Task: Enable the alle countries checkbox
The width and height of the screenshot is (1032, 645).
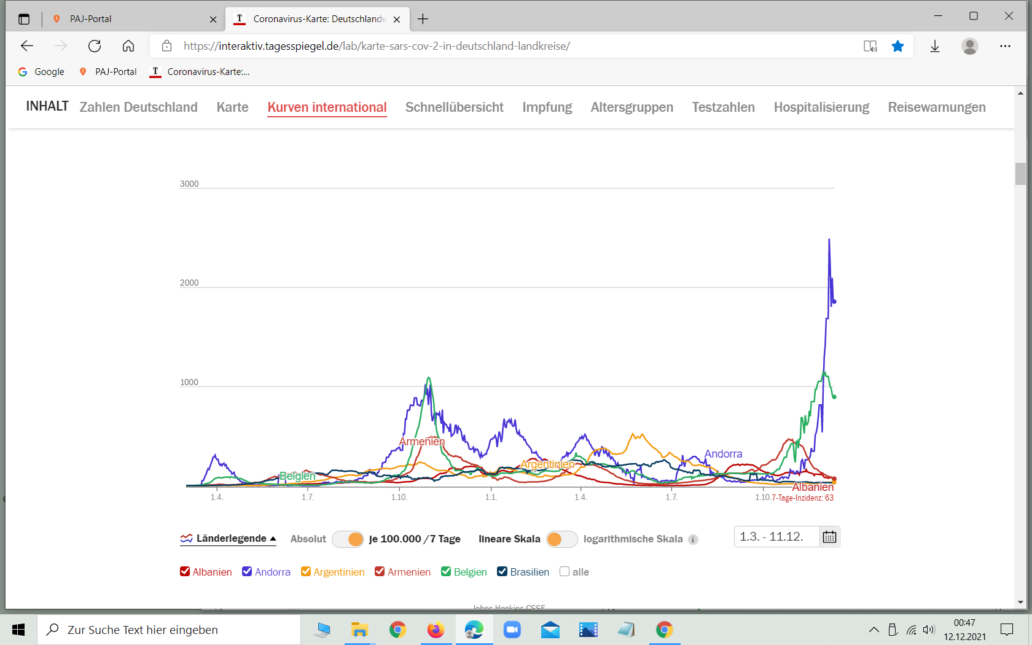Action: pyautogui.click(x=565, y=572)
